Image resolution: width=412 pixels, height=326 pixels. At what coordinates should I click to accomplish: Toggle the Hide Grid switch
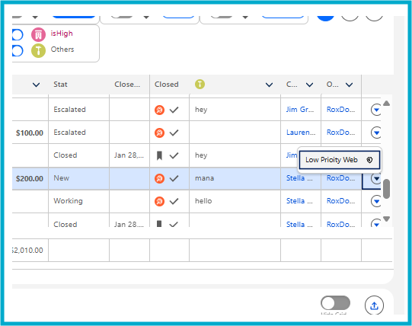click(335, 303)
